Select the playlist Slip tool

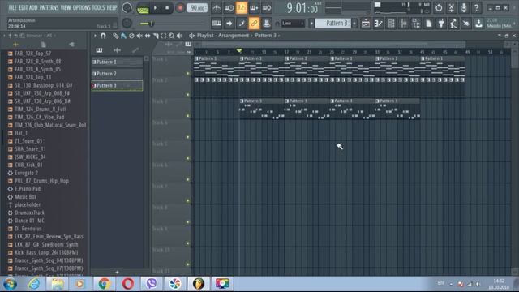pos(148,36)
